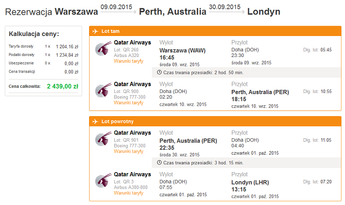This screenshot has height=205, width=345.
Task: Click the Qatar Airways logo for flight QR 901
Action: (x=103, y=139)
